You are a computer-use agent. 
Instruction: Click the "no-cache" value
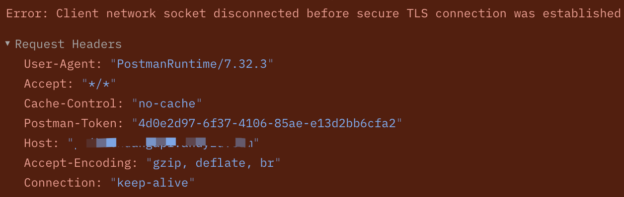(x=167, y=103)
